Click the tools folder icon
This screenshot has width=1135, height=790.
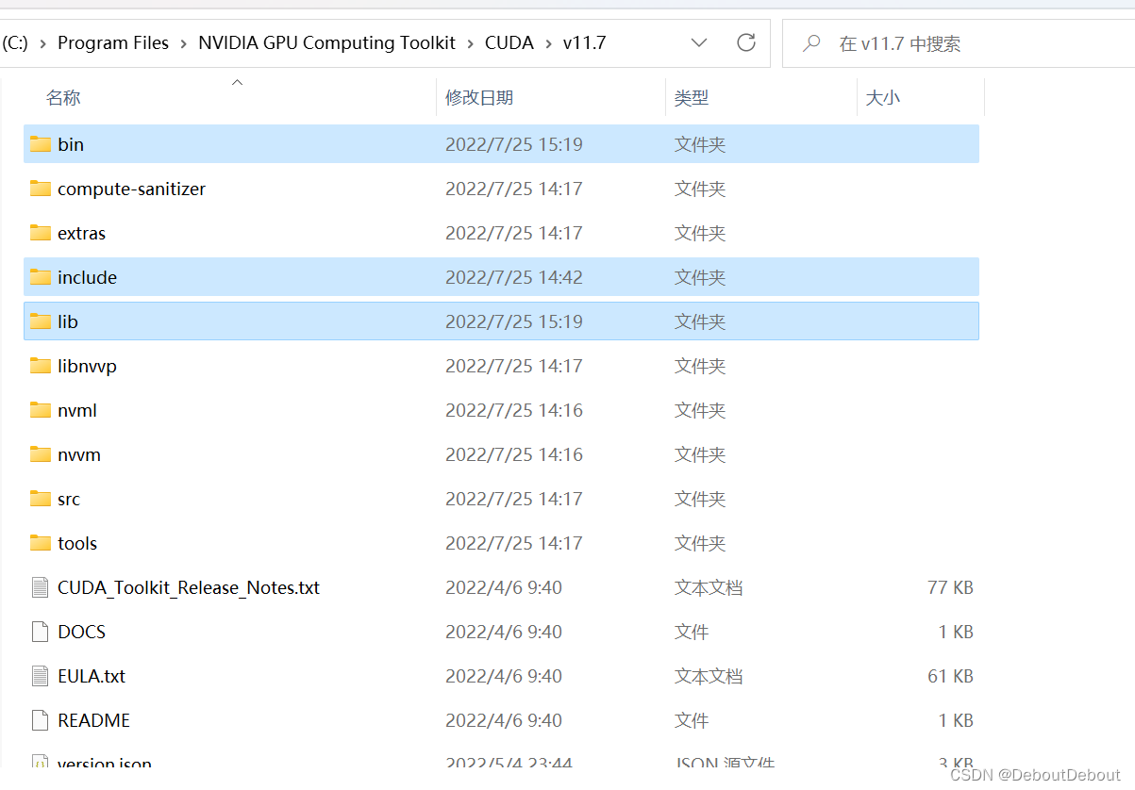point(40,543)
